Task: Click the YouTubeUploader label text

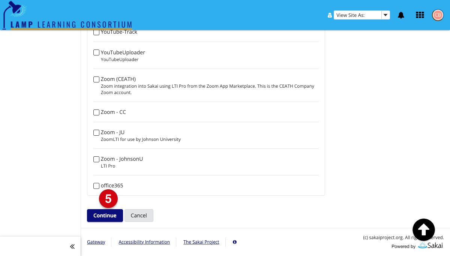Action: pyautogui.click(x=123, y=52)
